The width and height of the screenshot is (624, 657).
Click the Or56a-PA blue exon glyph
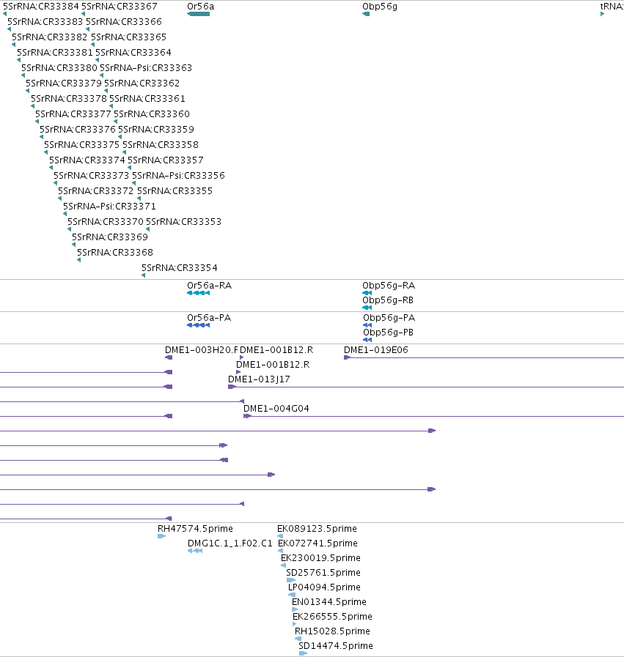pos(199,325)
